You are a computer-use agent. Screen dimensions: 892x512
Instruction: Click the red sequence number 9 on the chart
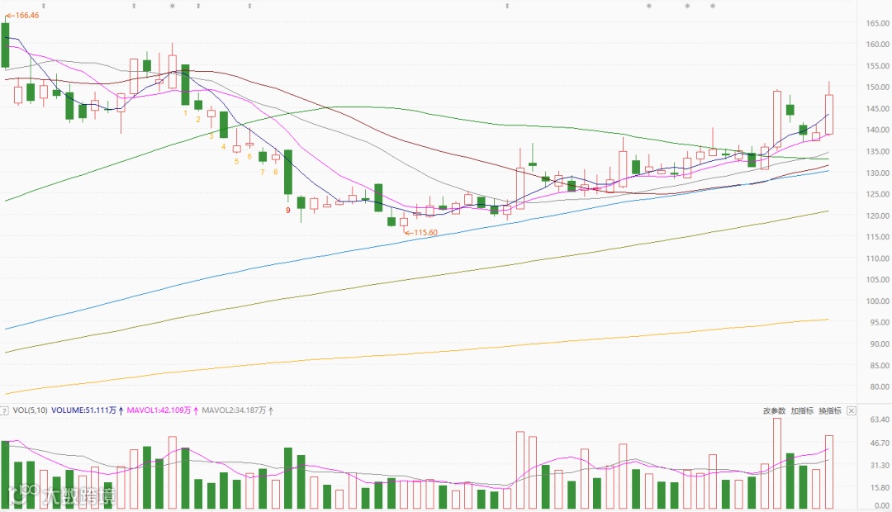[x=288, y=211]
